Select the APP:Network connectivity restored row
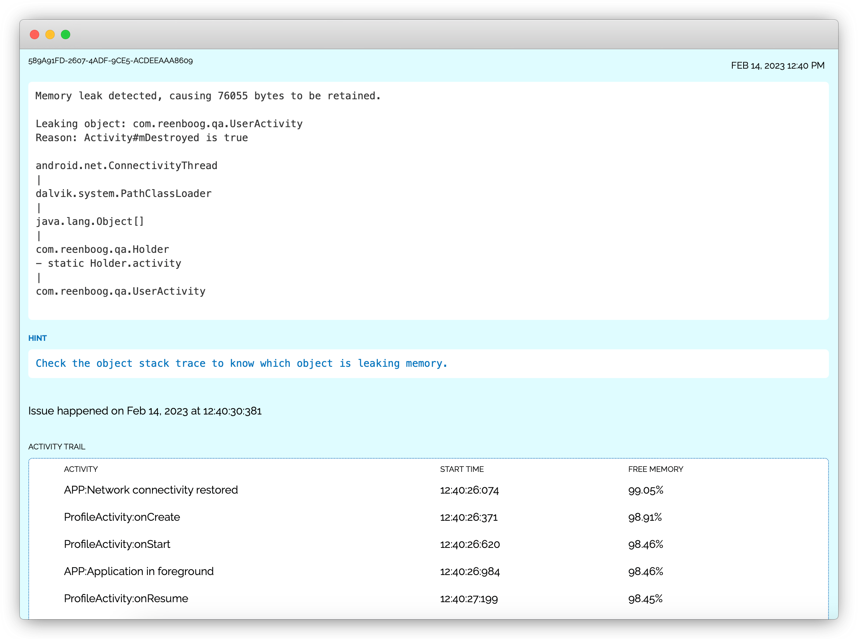Viewport: 858px width, 639px height. pos(151,490)
